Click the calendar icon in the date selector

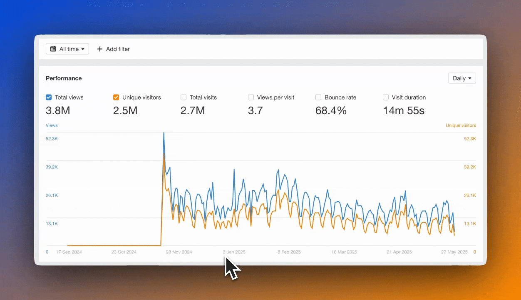point(53,49)
